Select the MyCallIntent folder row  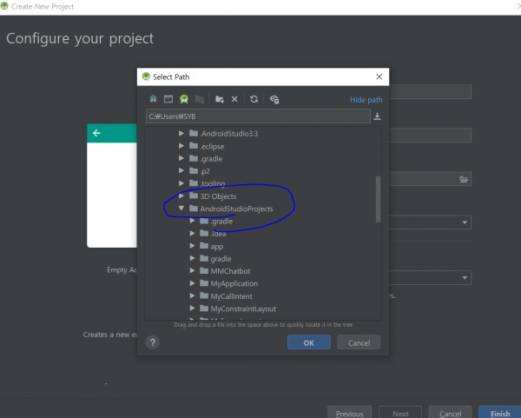pos(226,296)
